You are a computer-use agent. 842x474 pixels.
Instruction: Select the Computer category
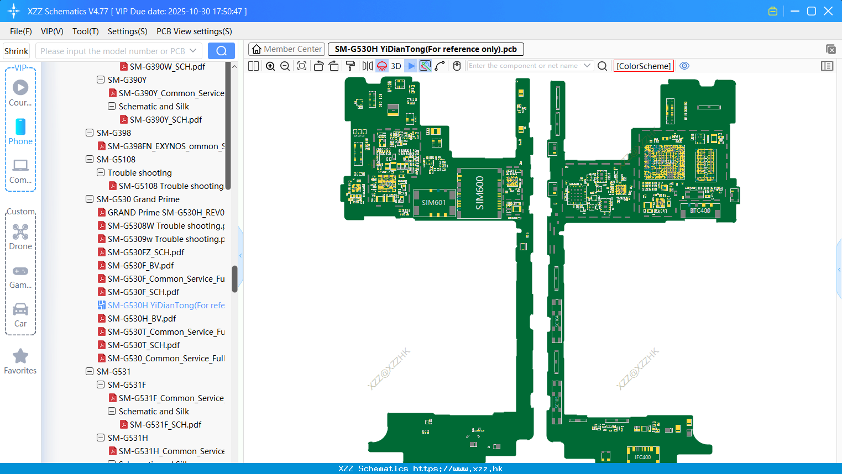tap(20, 171)
